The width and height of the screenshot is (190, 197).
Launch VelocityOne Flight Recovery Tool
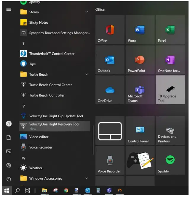(55, 126)
